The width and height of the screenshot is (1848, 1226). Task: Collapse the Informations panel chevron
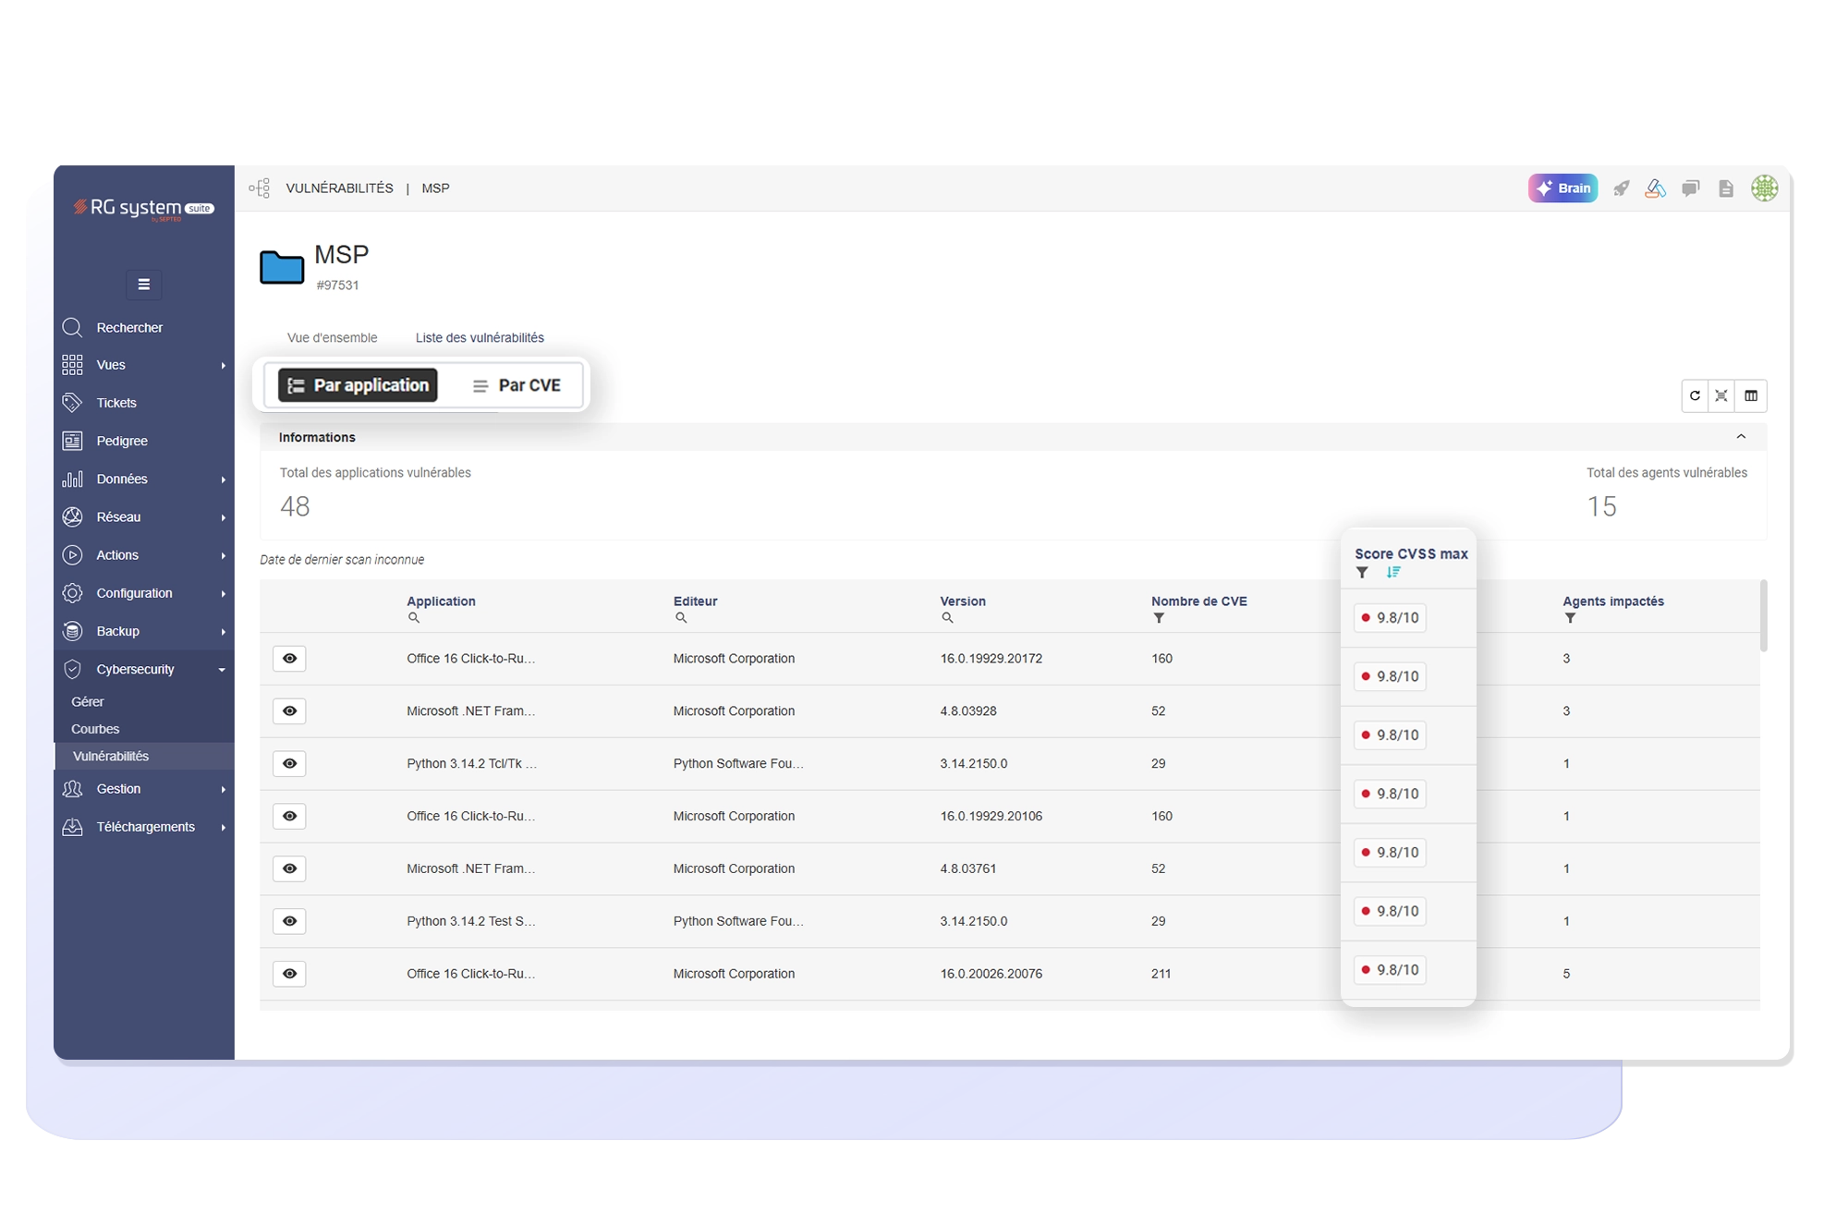coord(1741,437)
